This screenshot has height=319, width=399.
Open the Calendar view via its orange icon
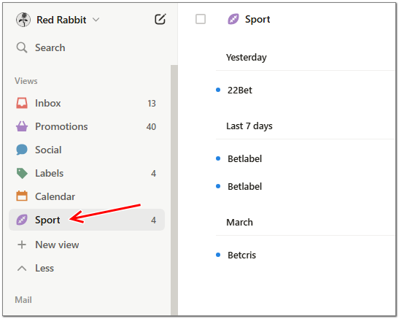[22, 196]
